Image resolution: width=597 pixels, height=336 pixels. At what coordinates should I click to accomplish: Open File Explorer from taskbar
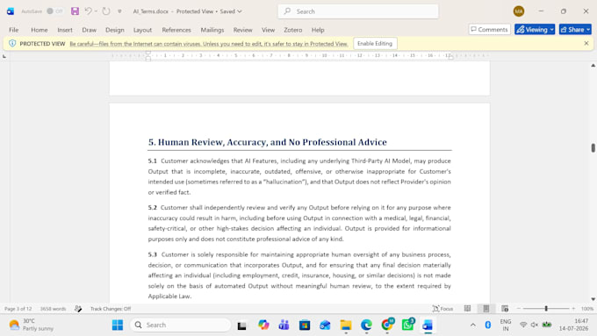(x=346, y=325)
